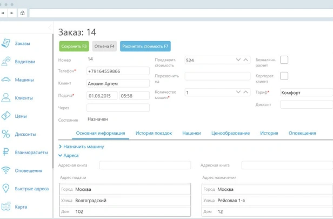Enable the Безналичн. расчет checkbox
Screen dimensions: 333x219
284,60
